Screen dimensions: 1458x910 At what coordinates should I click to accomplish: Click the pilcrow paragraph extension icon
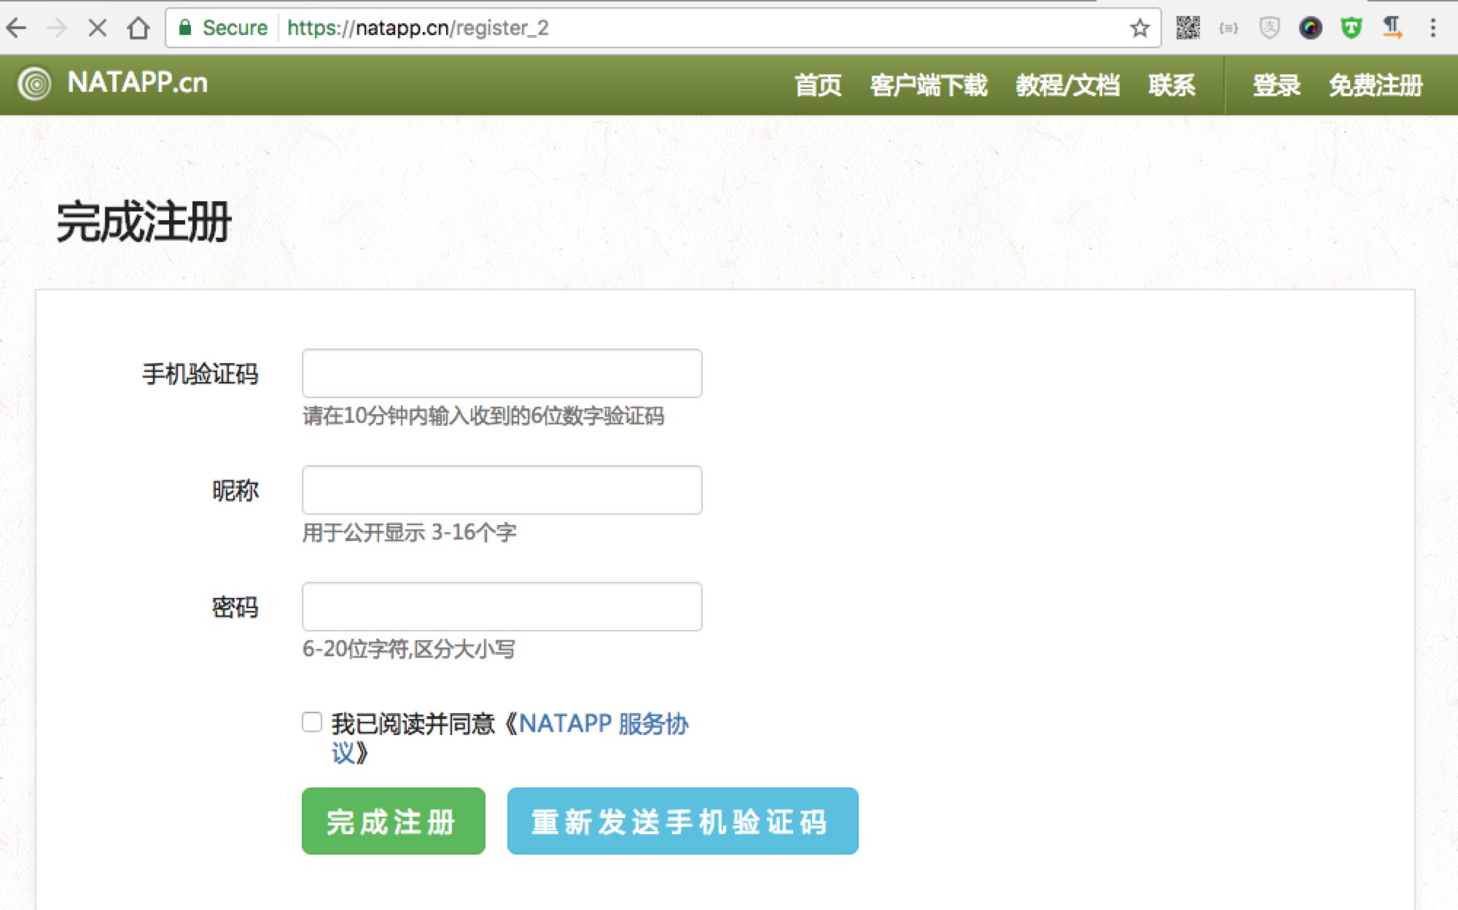coord(1392,28)
